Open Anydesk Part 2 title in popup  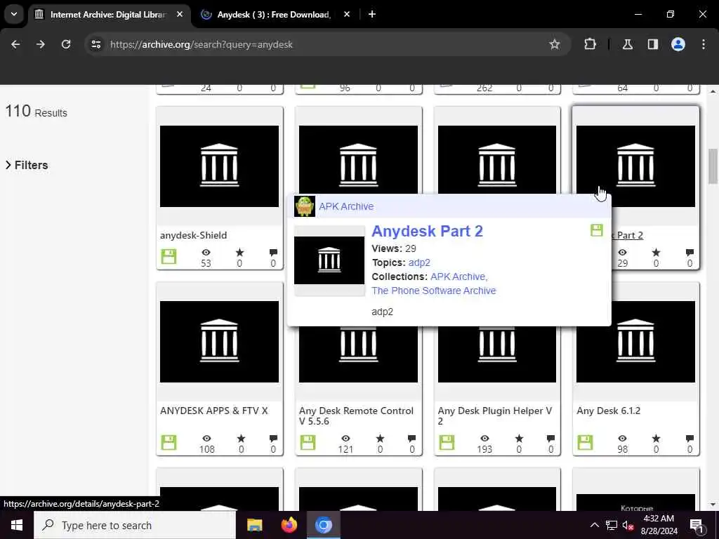[427, 232]
